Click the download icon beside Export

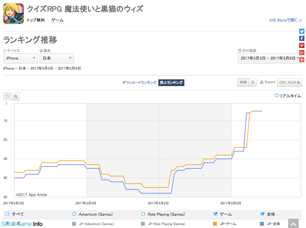(x=262, y=82)
